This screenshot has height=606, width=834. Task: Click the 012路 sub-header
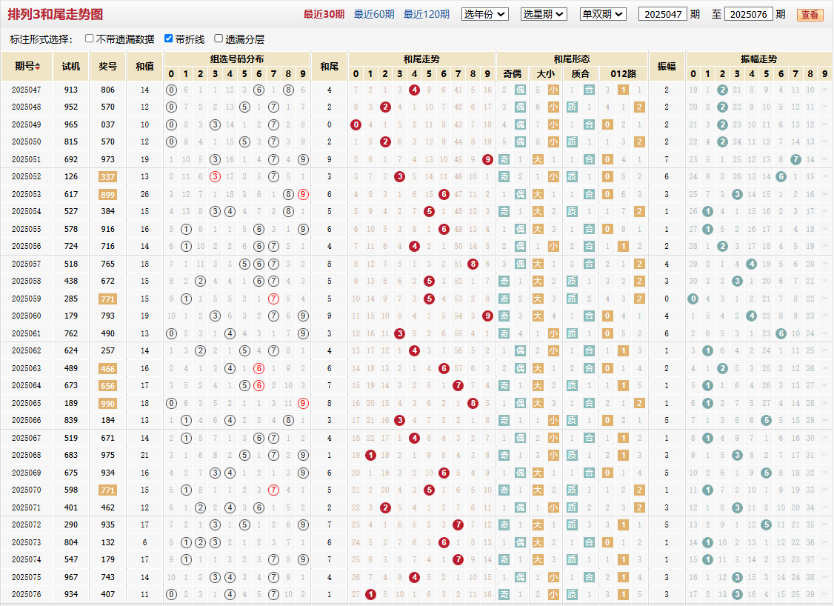[x=623, y=74]
